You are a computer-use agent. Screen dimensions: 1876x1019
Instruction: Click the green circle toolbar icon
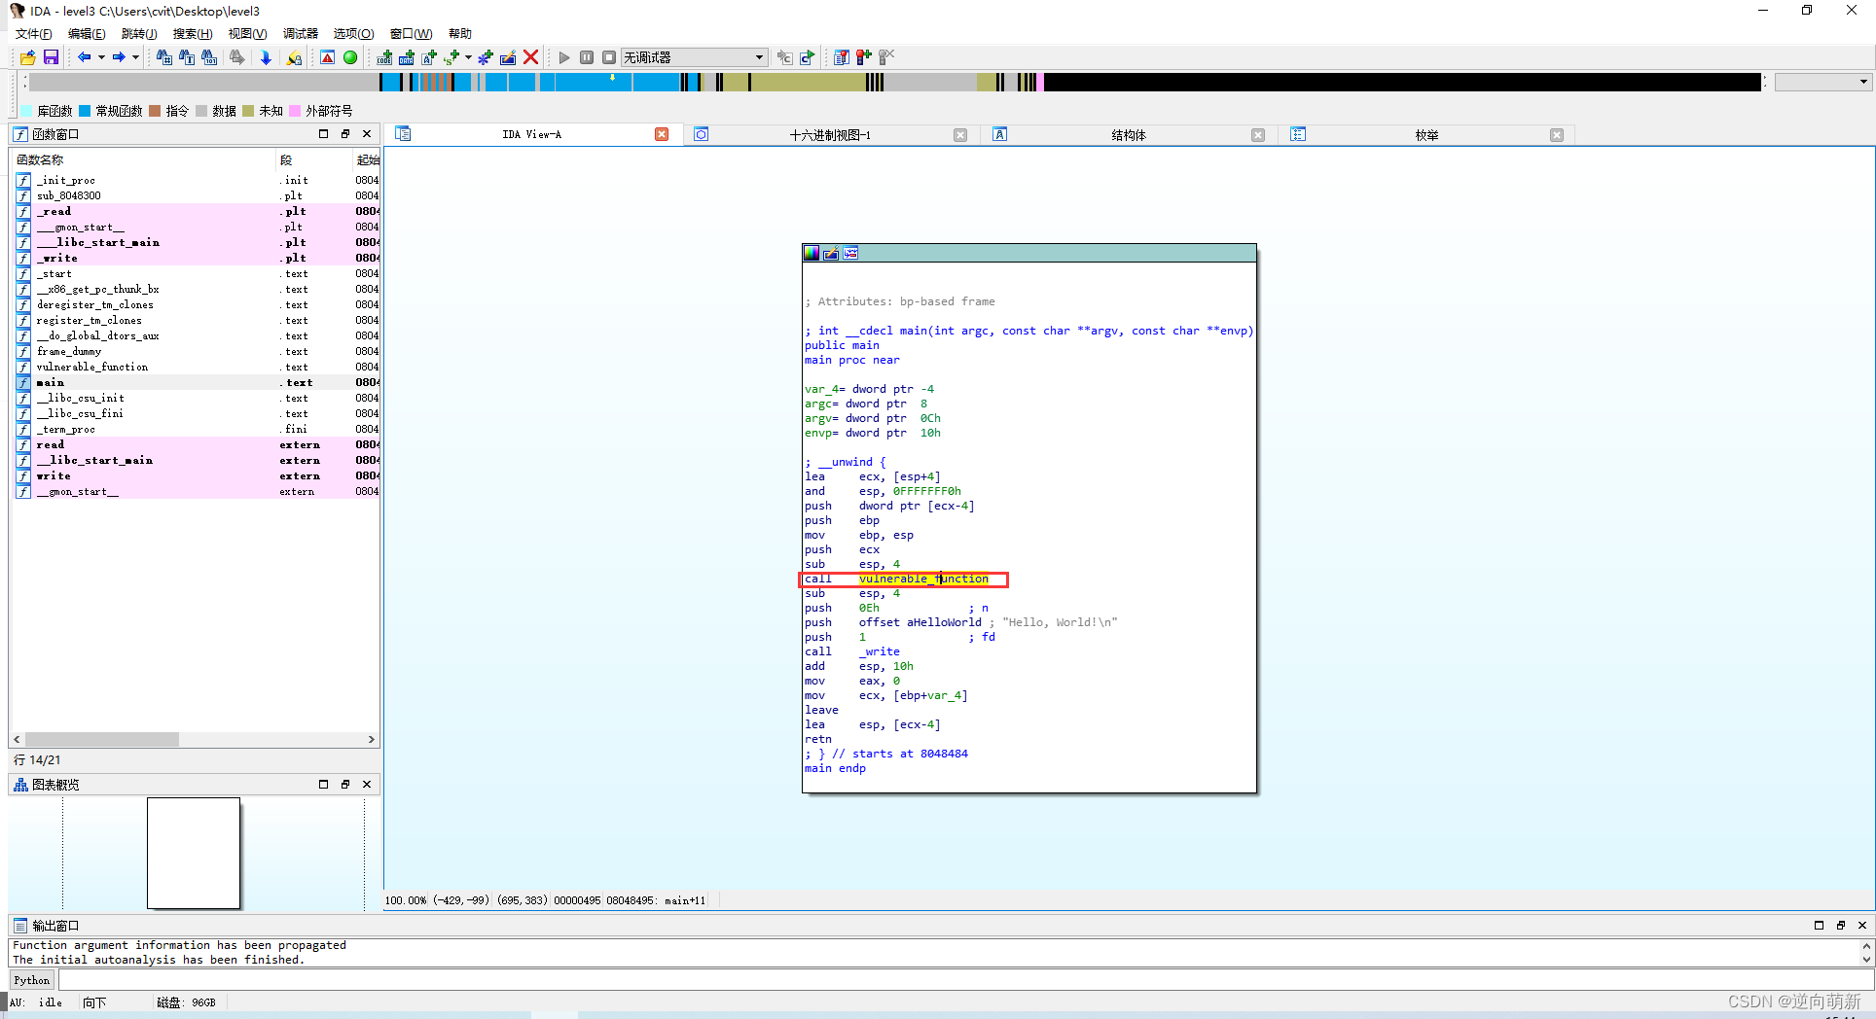coord(350,57)
